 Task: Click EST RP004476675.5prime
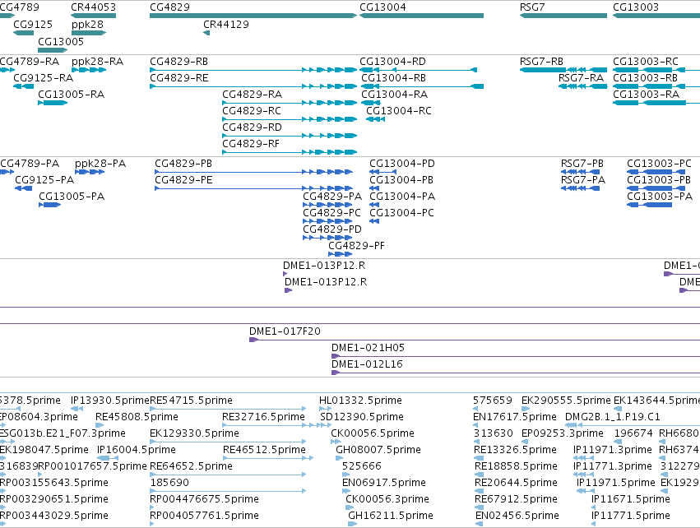point(152,507)
